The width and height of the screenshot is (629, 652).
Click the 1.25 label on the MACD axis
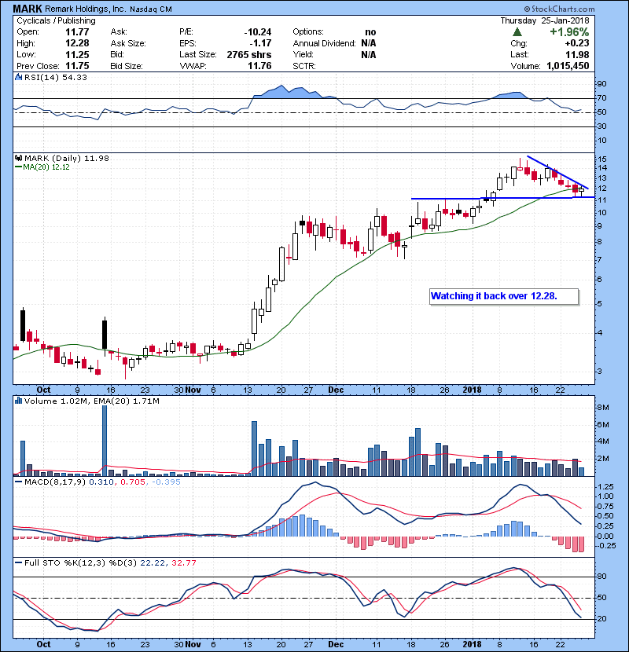[x=605, y=487]
